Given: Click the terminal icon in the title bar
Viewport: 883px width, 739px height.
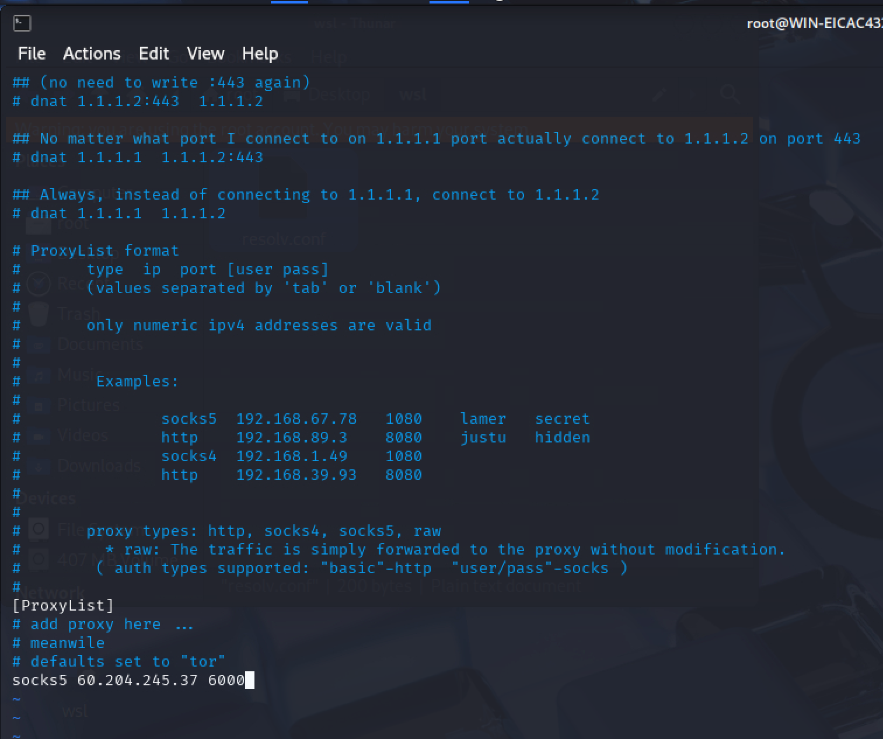Looking at the screenshot, I should point(22,23).
